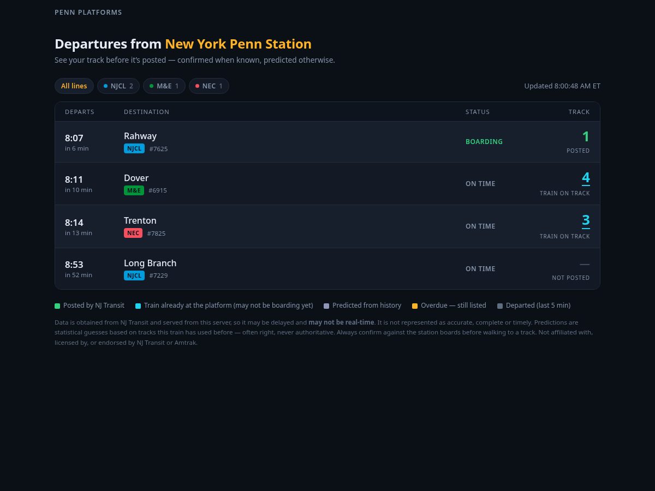Click the 8:11 departure time

pyautogui.click(x=74, y=179)
